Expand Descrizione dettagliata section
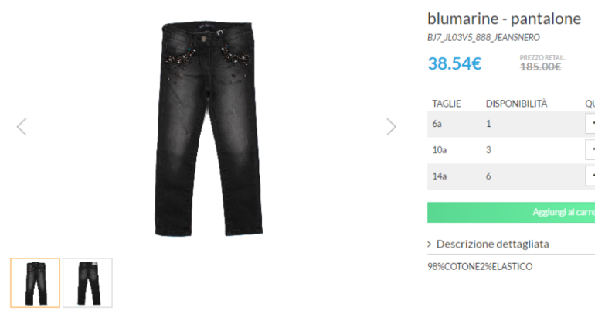Viewport: 595px width, 325px height. click(x=492, y=244)
